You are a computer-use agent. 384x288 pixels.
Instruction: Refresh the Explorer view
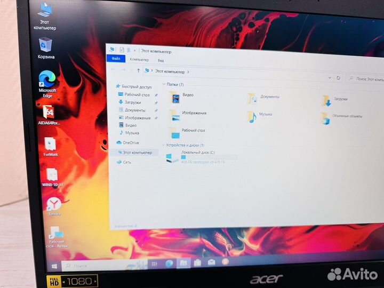[338, 78]
